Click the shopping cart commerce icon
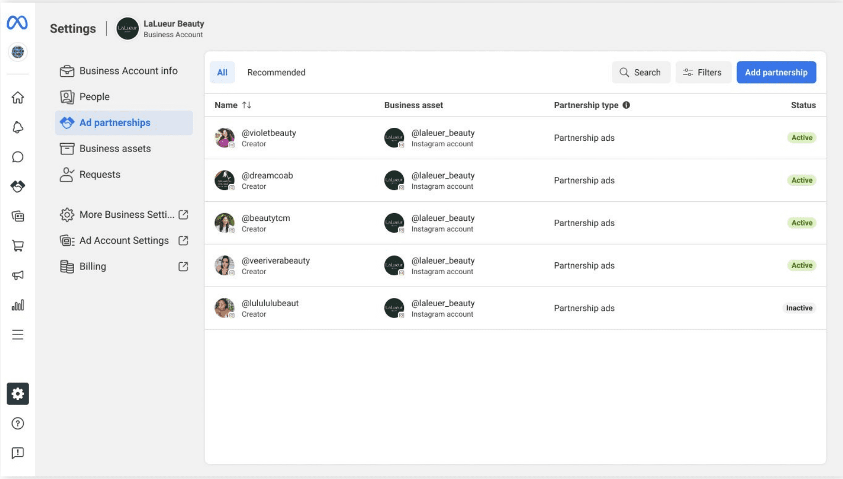 18,246
